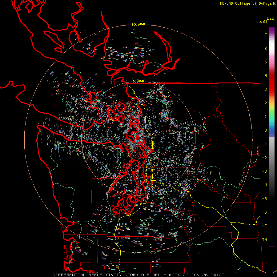This screenshot has width=277, height=277.
Task: Click the -4 value on color scale
Action: tap(264, 185)
